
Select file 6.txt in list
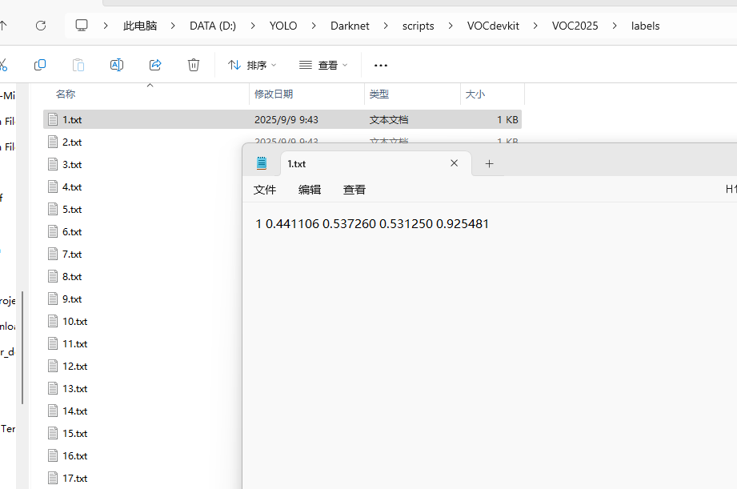point(72,232)
